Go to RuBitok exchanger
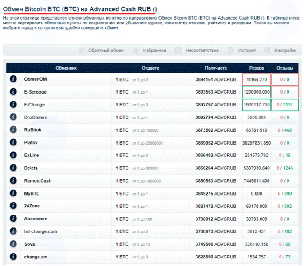Image resolution: width=304 pixels, height=266 pixels. [x=33, y=130]
